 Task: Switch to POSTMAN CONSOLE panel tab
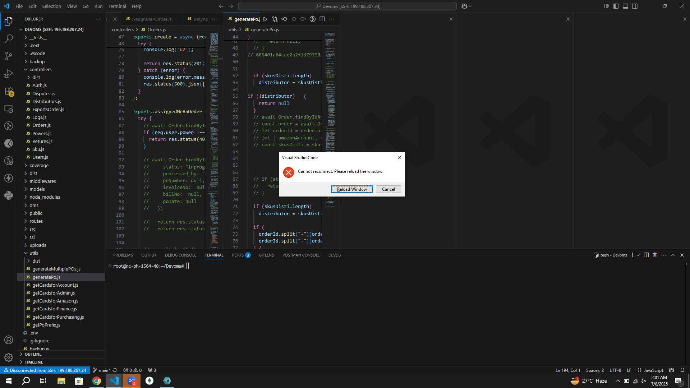click(x=301, y=255)
